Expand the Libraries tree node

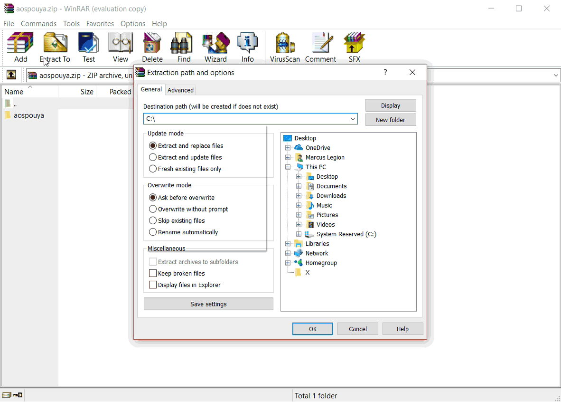click(x=288, y=244)
